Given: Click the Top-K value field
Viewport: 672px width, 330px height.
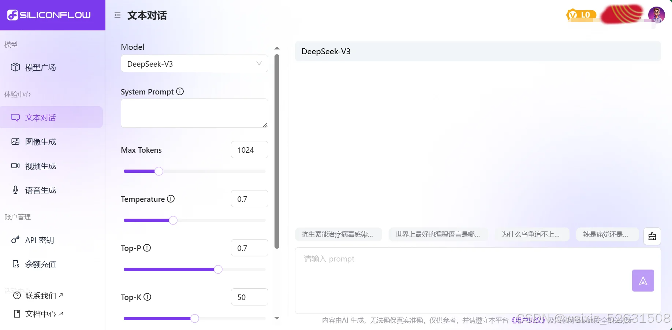Looking at the screenshot, I should (x=250, y=297).
